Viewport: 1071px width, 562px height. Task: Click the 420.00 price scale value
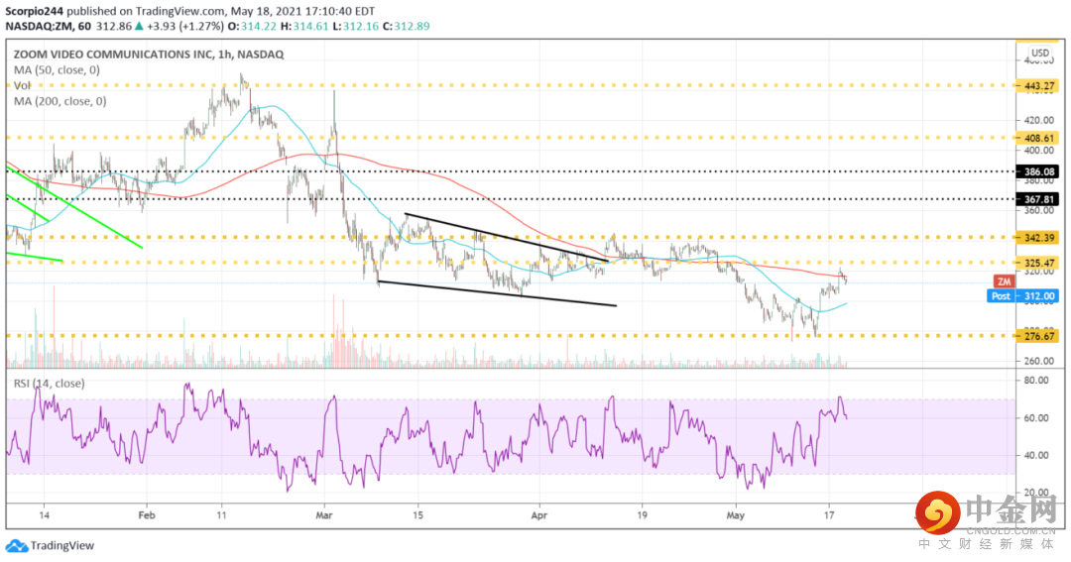[1038, 120]
